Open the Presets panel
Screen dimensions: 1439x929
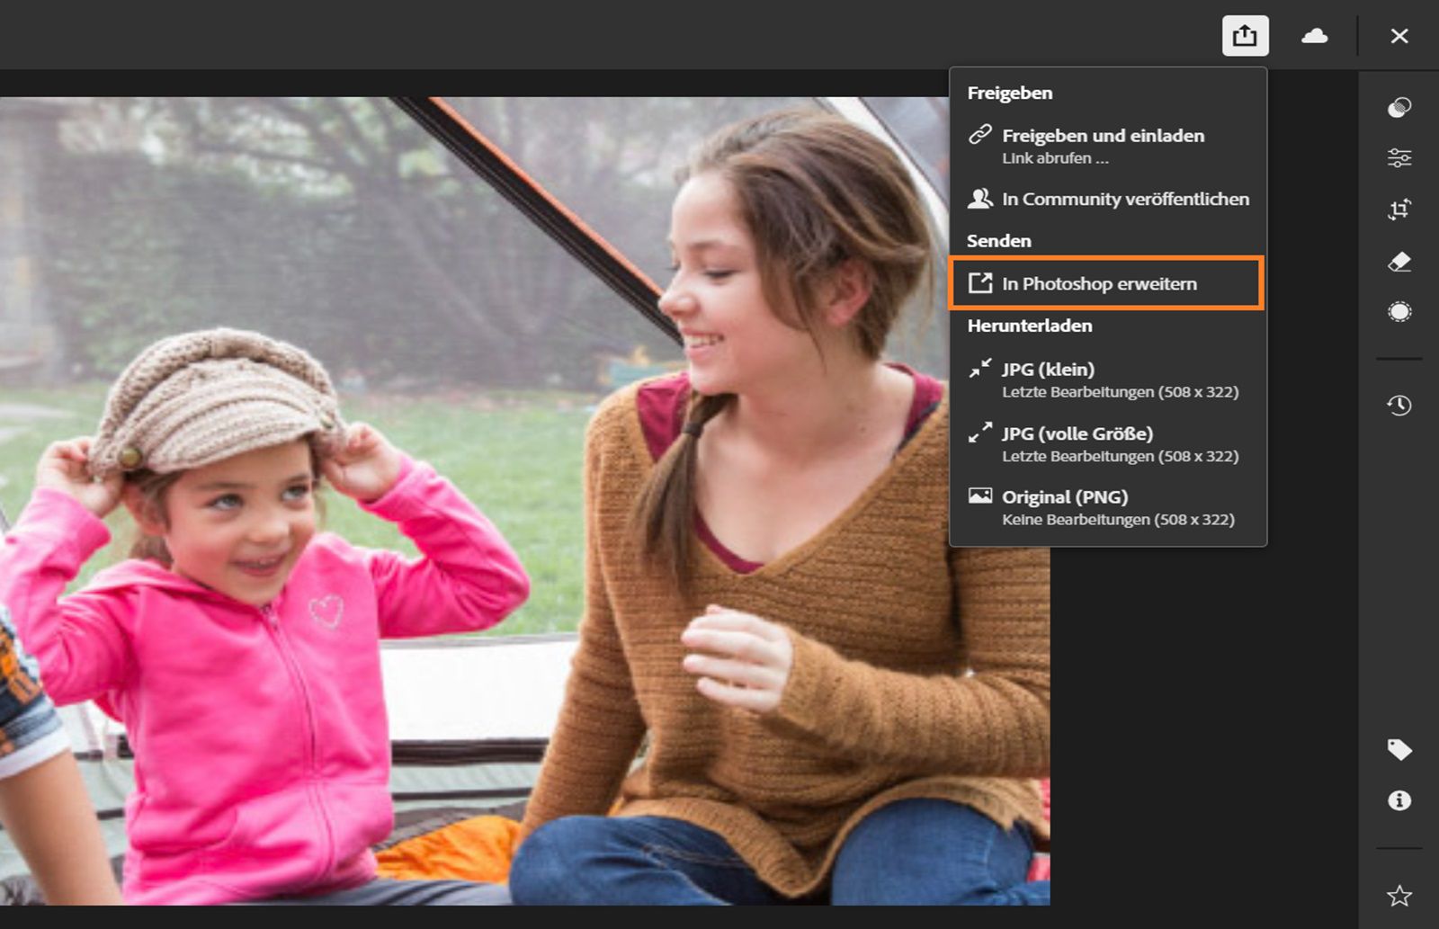[1399, 108]
